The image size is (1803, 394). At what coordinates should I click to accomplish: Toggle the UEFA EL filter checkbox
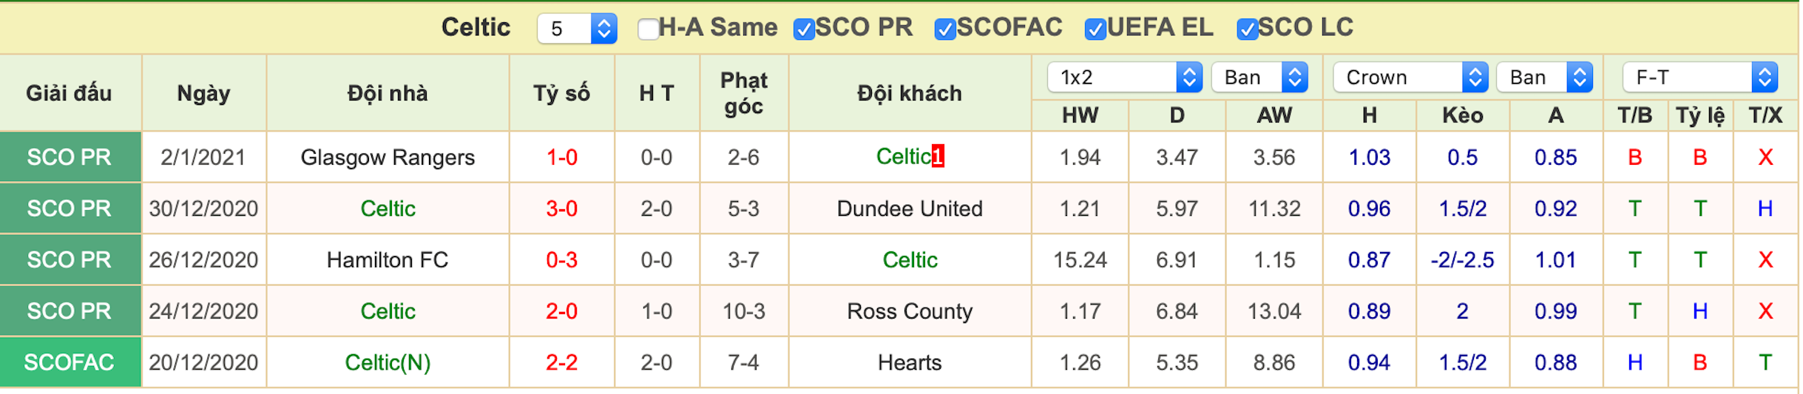click(x=1095, y=29)
